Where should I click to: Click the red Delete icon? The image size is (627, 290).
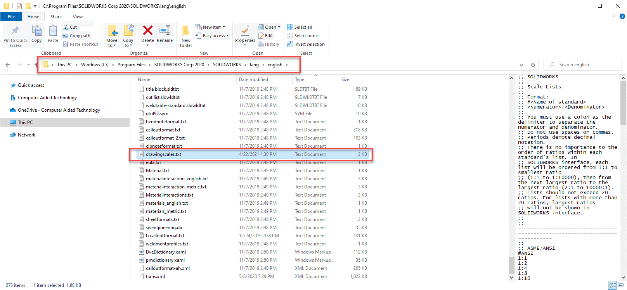click(x=147, y=30)
